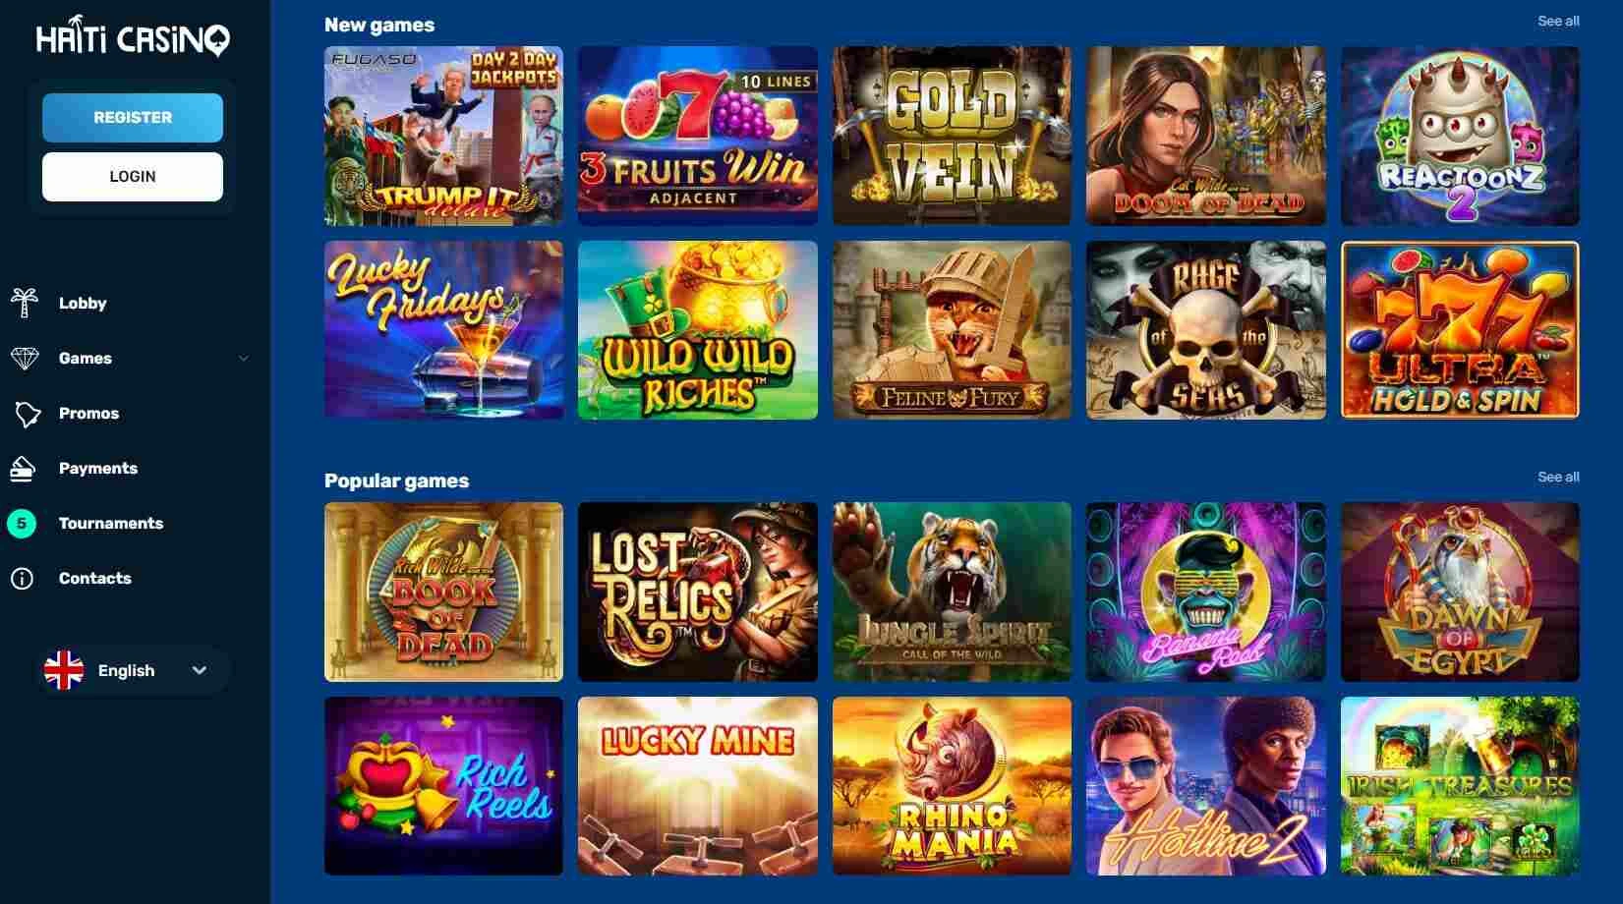Open the Book of Dead game tile
Screen dimensions: 1623x904
click(443, 592)
